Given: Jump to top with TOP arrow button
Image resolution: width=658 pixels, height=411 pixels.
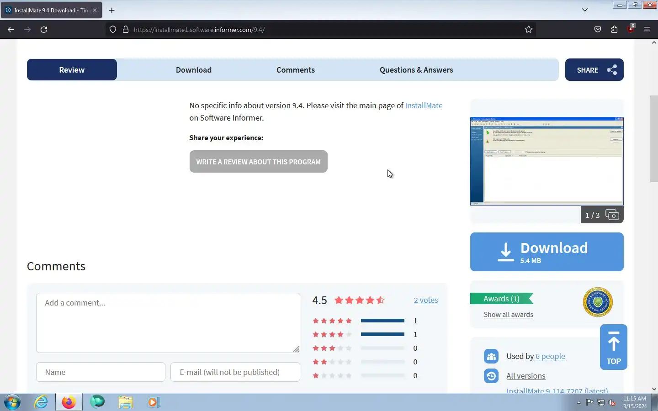Looking at the screenshot, I should (614, 347).
